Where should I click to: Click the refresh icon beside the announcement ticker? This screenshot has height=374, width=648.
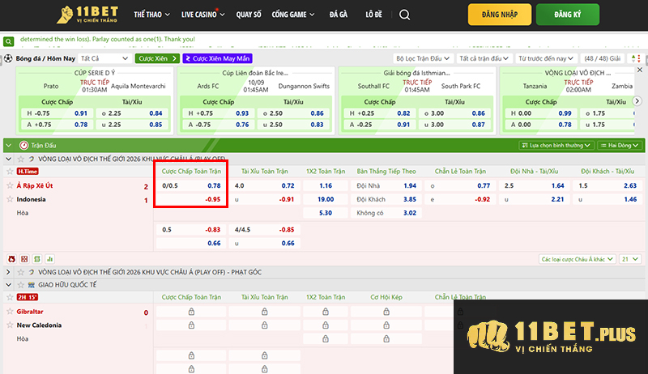pyautogui.click(x=8, y=40)
